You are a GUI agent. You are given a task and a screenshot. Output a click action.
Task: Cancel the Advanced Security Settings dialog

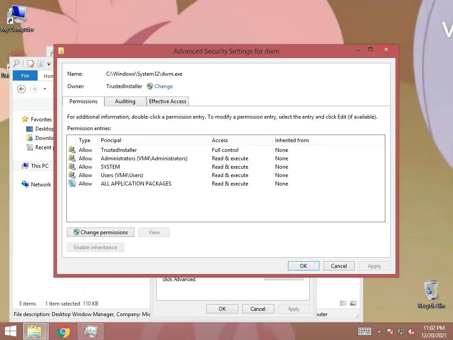pyautogui.click(x=338, y=266)
